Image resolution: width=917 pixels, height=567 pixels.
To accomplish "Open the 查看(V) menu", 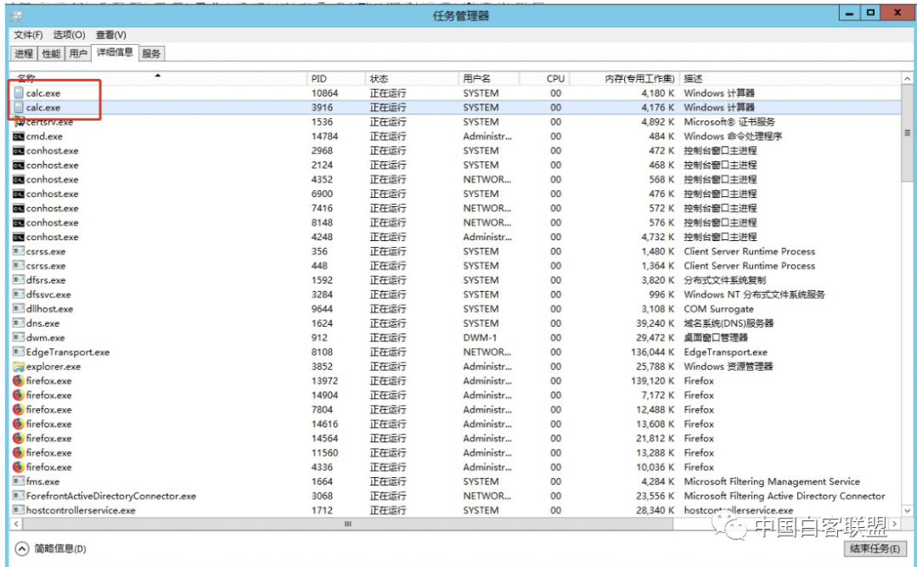I will click(111, 35).
